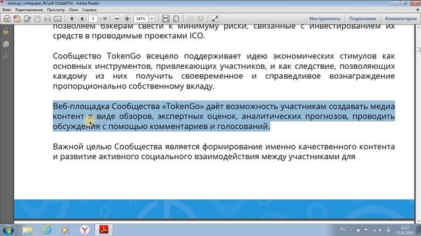Switch to read mode expand icon

tap(215, 18)
